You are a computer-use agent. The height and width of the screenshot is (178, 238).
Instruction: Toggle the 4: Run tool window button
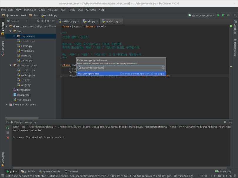(12, 172)
